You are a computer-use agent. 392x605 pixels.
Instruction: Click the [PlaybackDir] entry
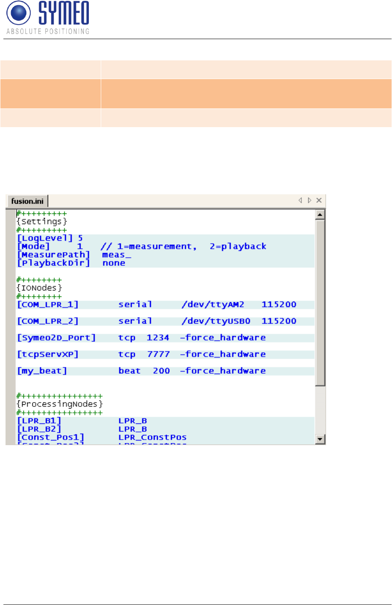(54, 263)
